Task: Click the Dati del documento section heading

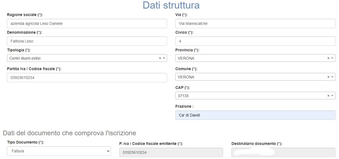Action: 69,133
